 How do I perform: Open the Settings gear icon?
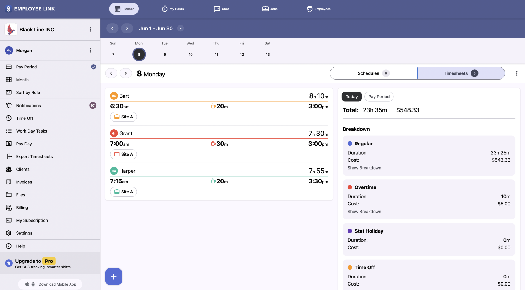coord(9,233)
